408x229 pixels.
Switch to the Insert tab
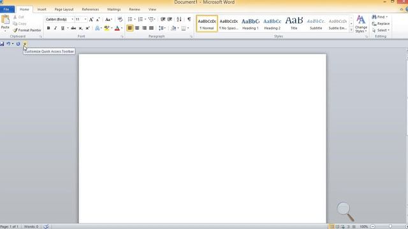click(41, 10)
